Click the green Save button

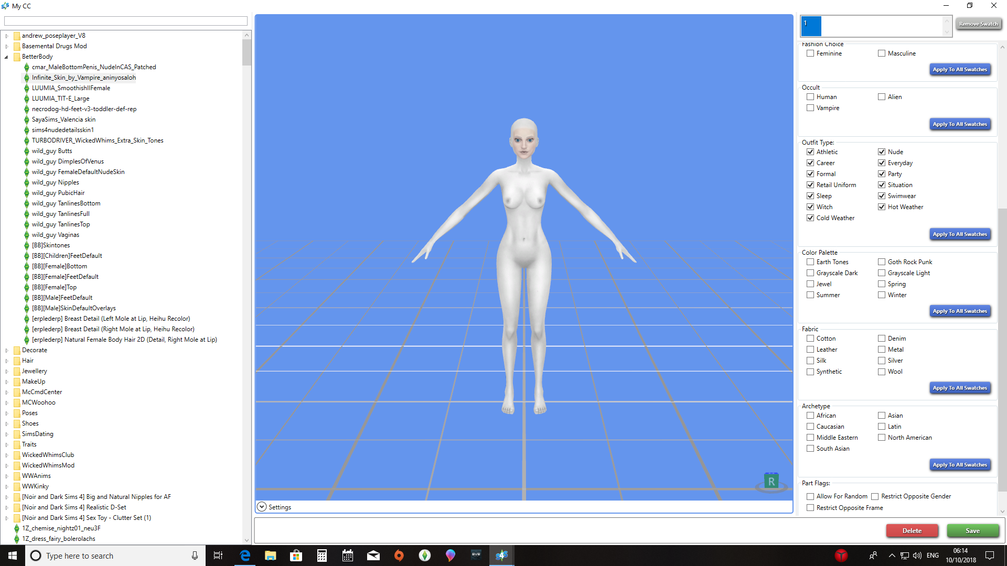pyautogui.click(x=972, y=530)
